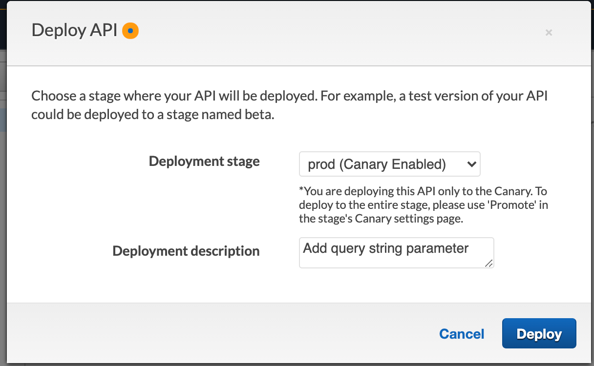The height and width of the screenshot is (366, 594).
Task: Click the chevron arrow on stage selector
Action: pyautogui.click(x=471, y=164)
